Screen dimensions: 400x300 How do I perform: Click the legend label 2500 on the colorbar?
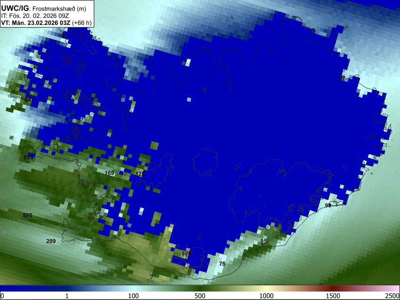[392, 296]
